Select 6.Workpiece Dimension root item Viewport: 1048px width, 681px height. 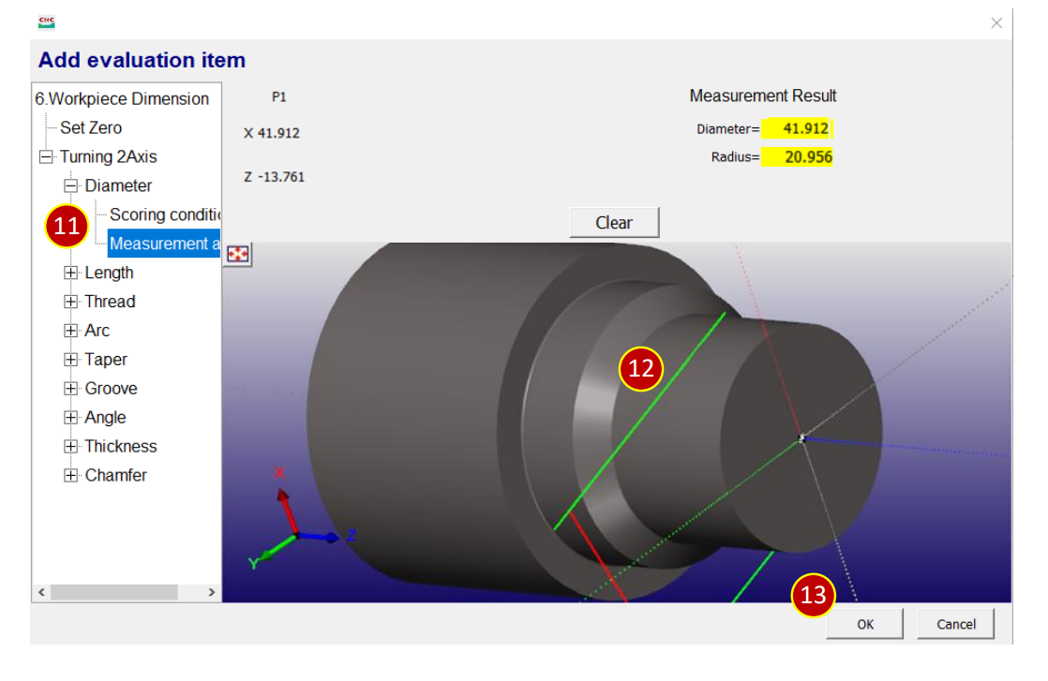[122, 98]
